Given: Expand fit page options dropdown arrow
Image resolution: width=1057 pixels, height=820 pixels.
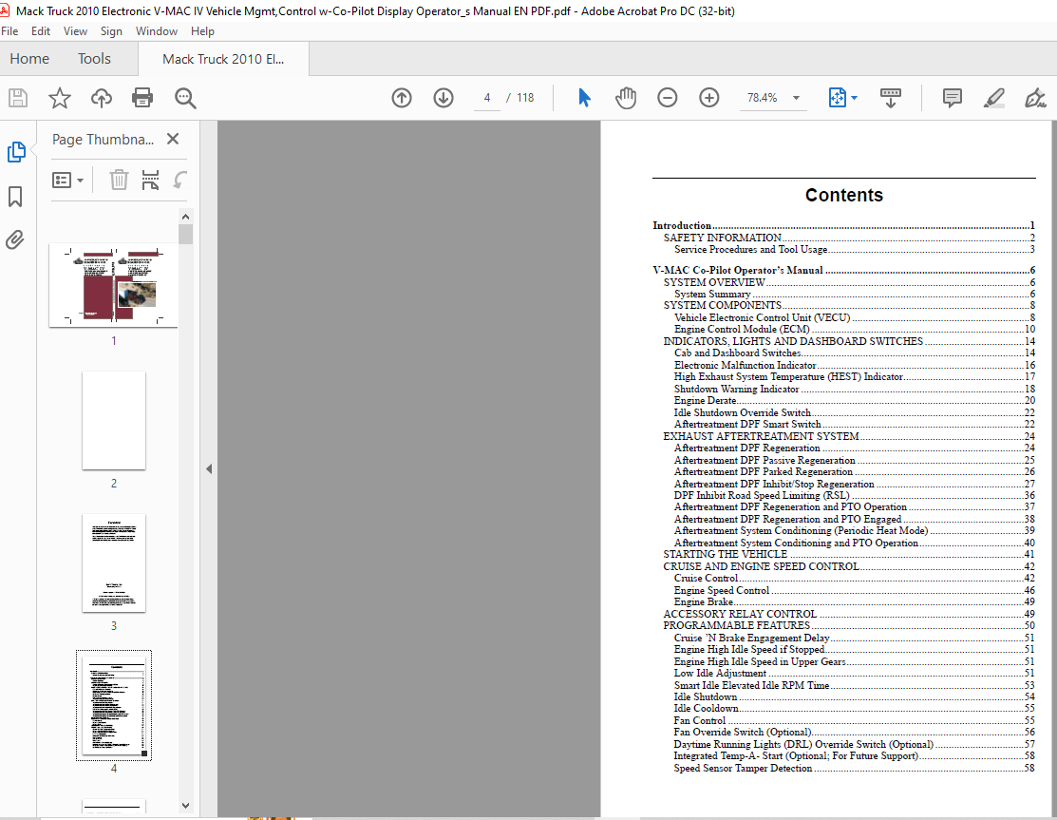Looking at the screenshot, I should [854, 99].
